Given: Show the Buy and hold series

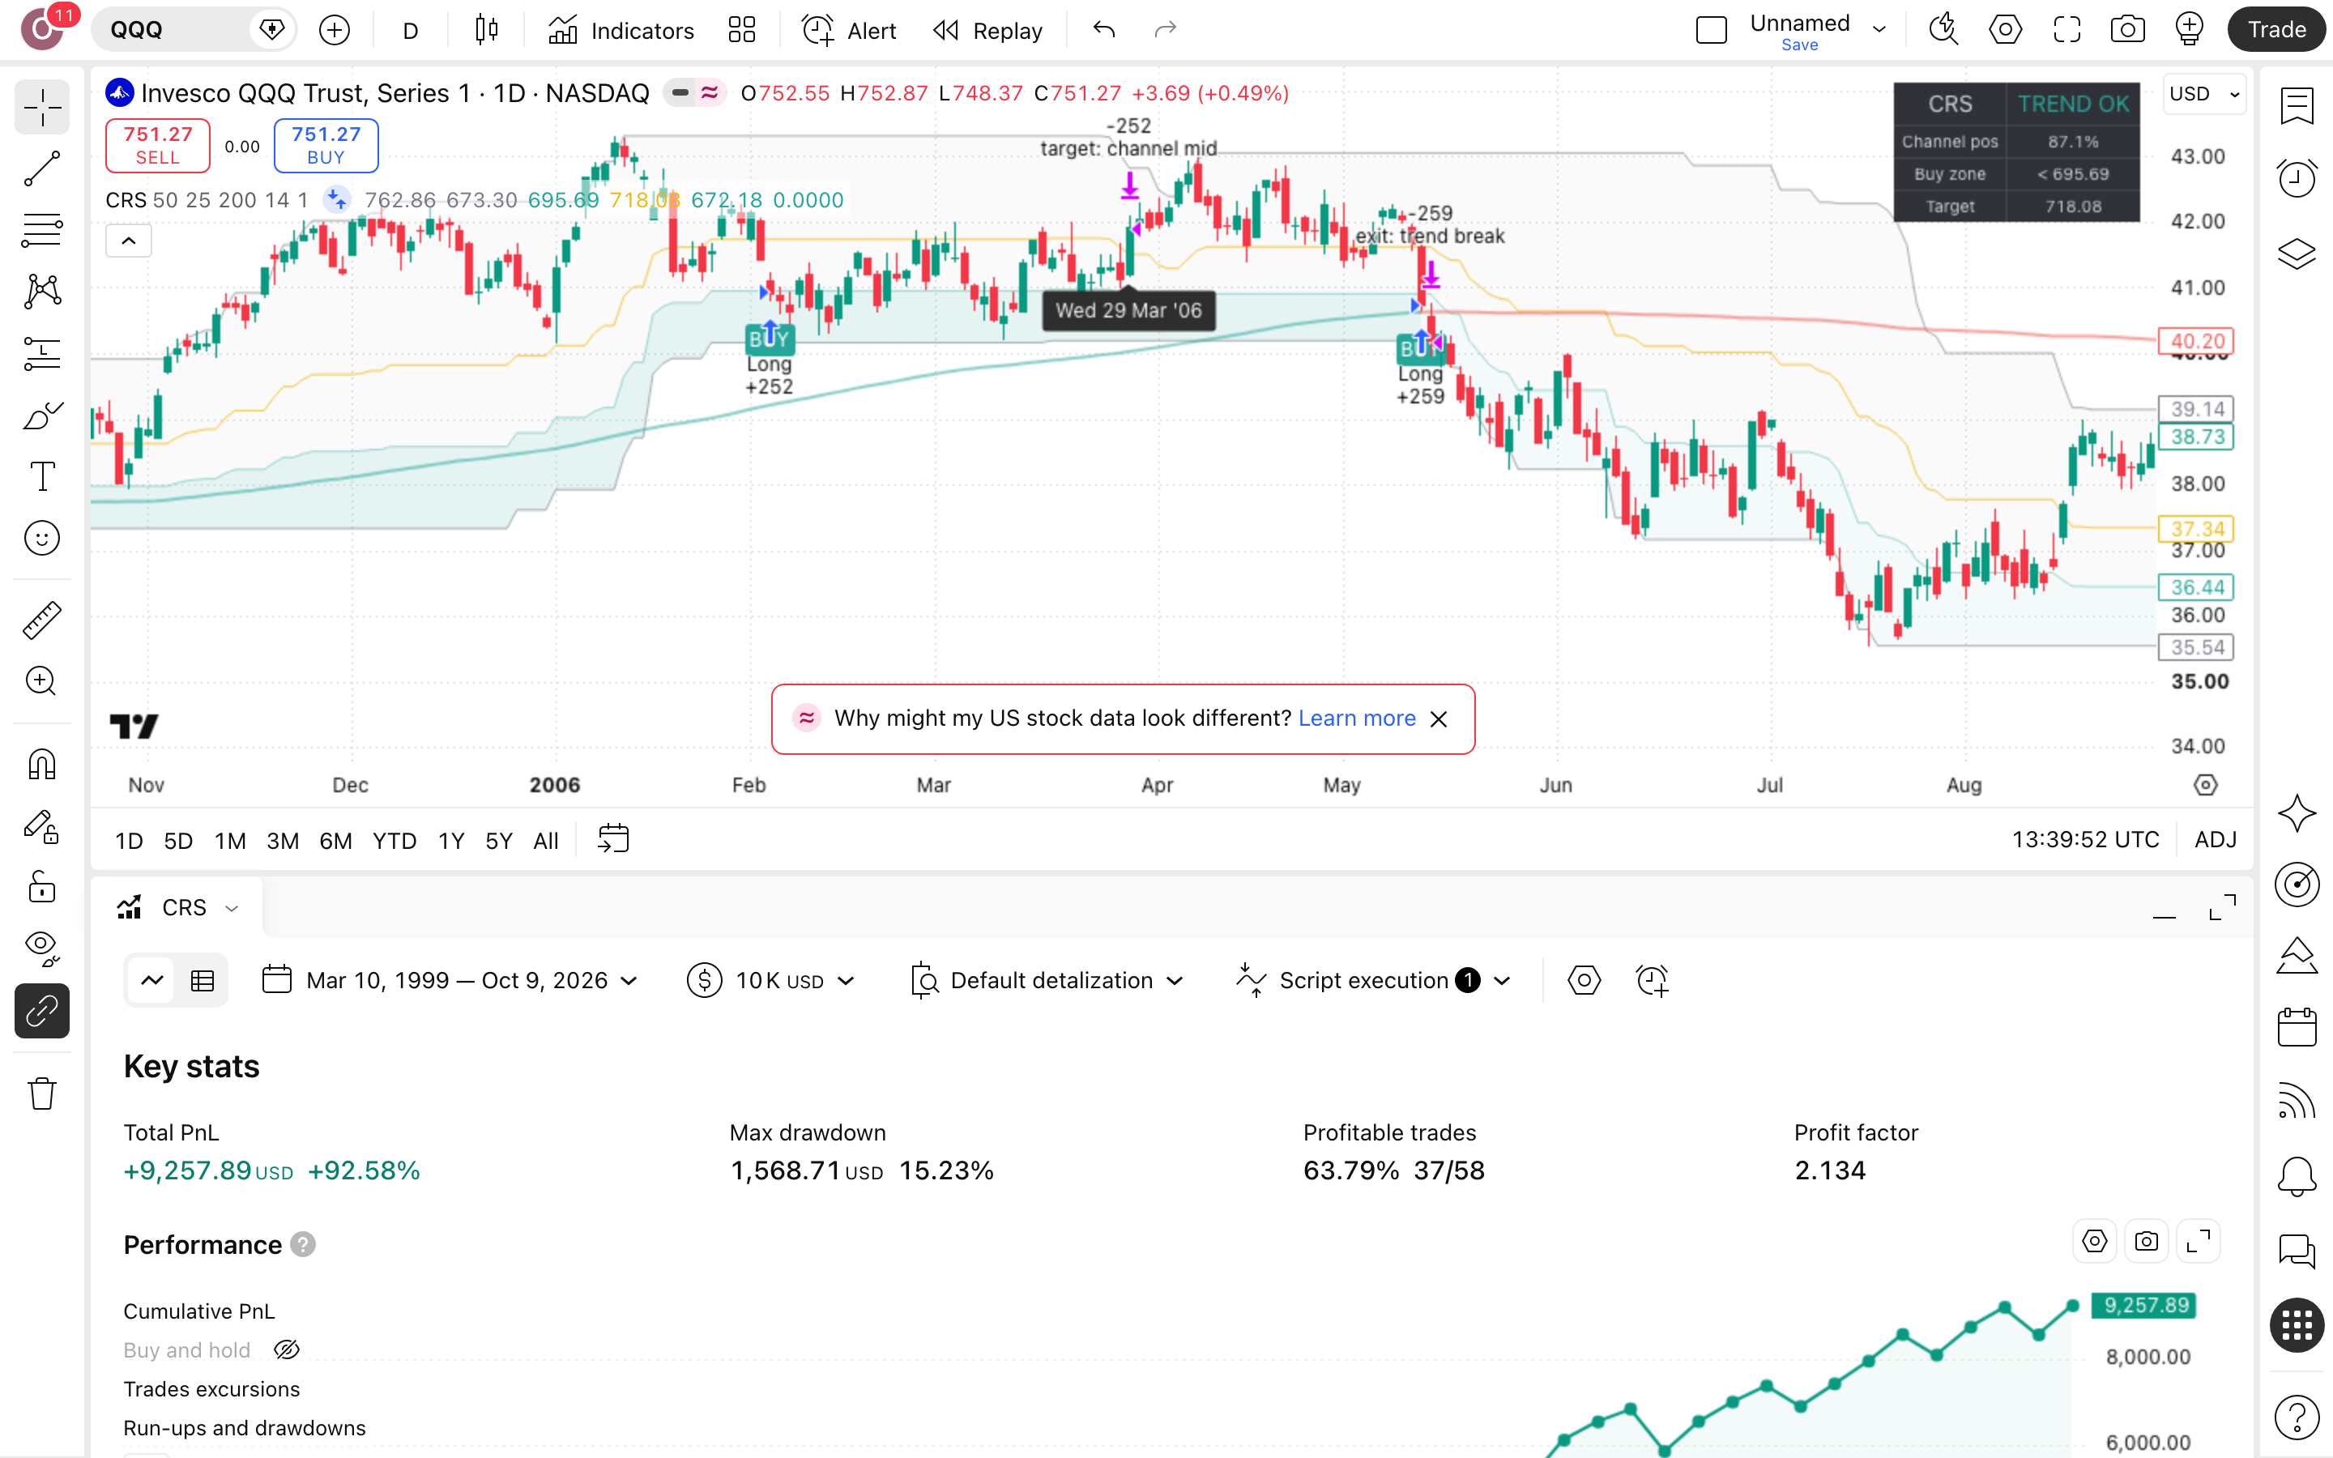Looking at the screenshot, I should [286, 1350].
